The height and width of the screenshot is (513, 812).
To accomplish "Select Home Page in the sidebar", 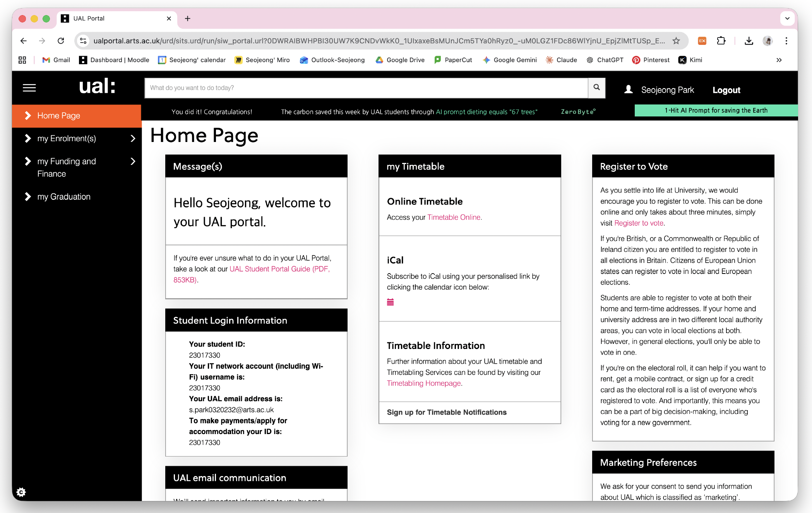I will tap(77, 116).
